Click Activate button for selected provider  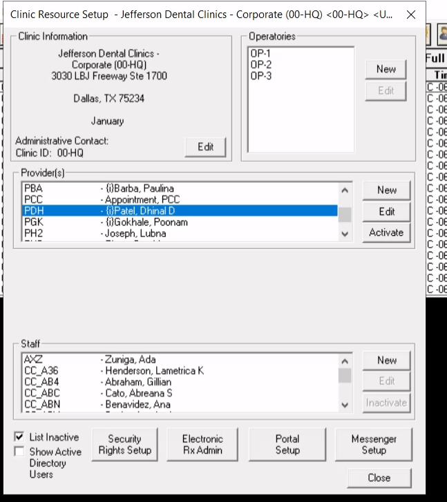[x=386, y=232]
